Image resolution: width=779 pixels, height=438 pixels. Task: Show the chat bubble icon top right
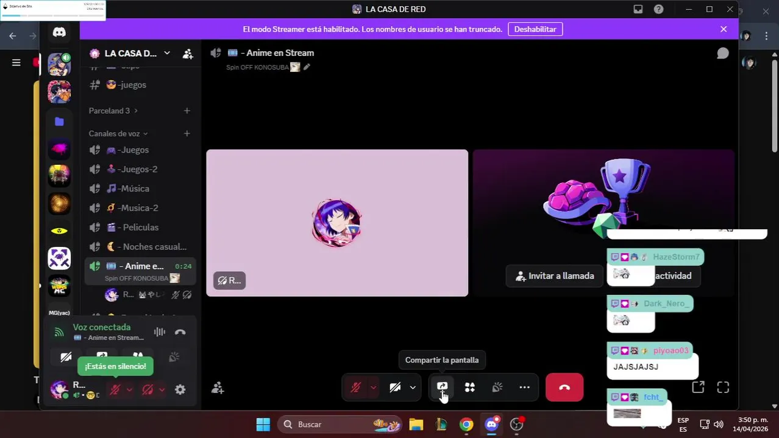(722, 54)
